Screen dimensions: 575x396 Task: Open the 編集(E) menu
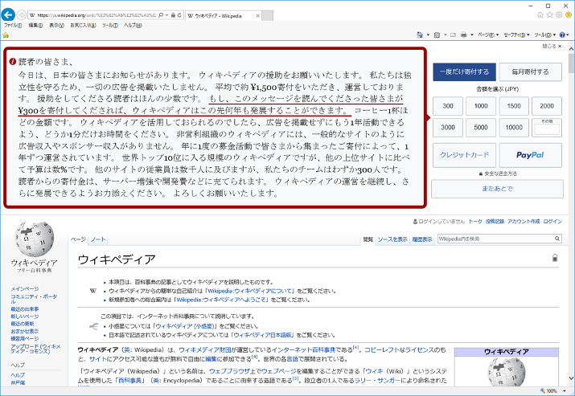(x=35, y=25)
